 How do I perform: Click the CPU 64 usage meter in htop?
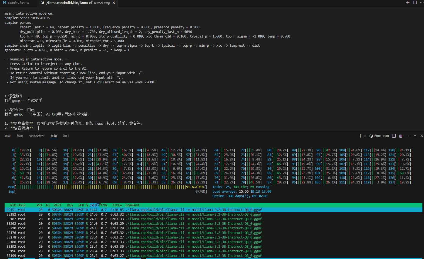click(225, 150)
